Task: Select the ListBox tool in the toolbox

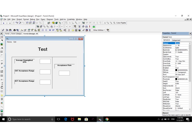Action: point(2,76)
